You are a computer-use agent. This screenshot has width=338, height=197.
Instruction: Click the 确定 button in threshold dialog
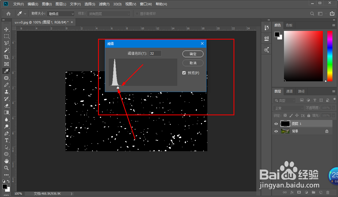(x=193, y=54)
